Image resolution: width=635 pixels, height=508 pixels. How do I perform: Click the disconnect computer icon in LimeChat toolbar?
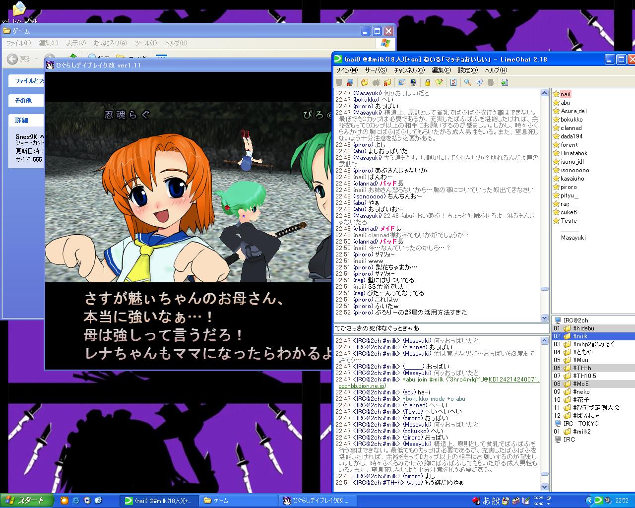pyautogui.click(x=350, y=82)
